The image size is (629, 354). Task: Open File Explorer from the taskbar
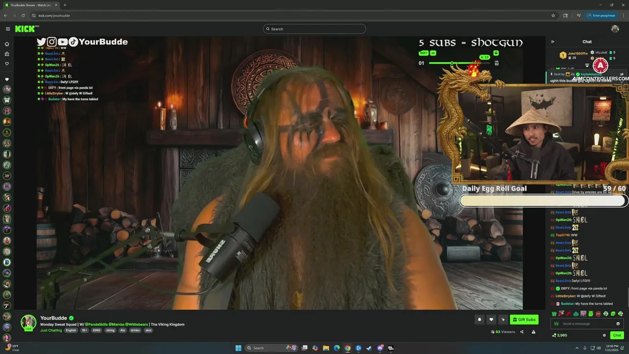[x=326, y=348]
